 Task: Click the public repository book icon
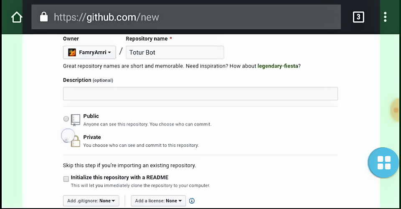[76, 120]
